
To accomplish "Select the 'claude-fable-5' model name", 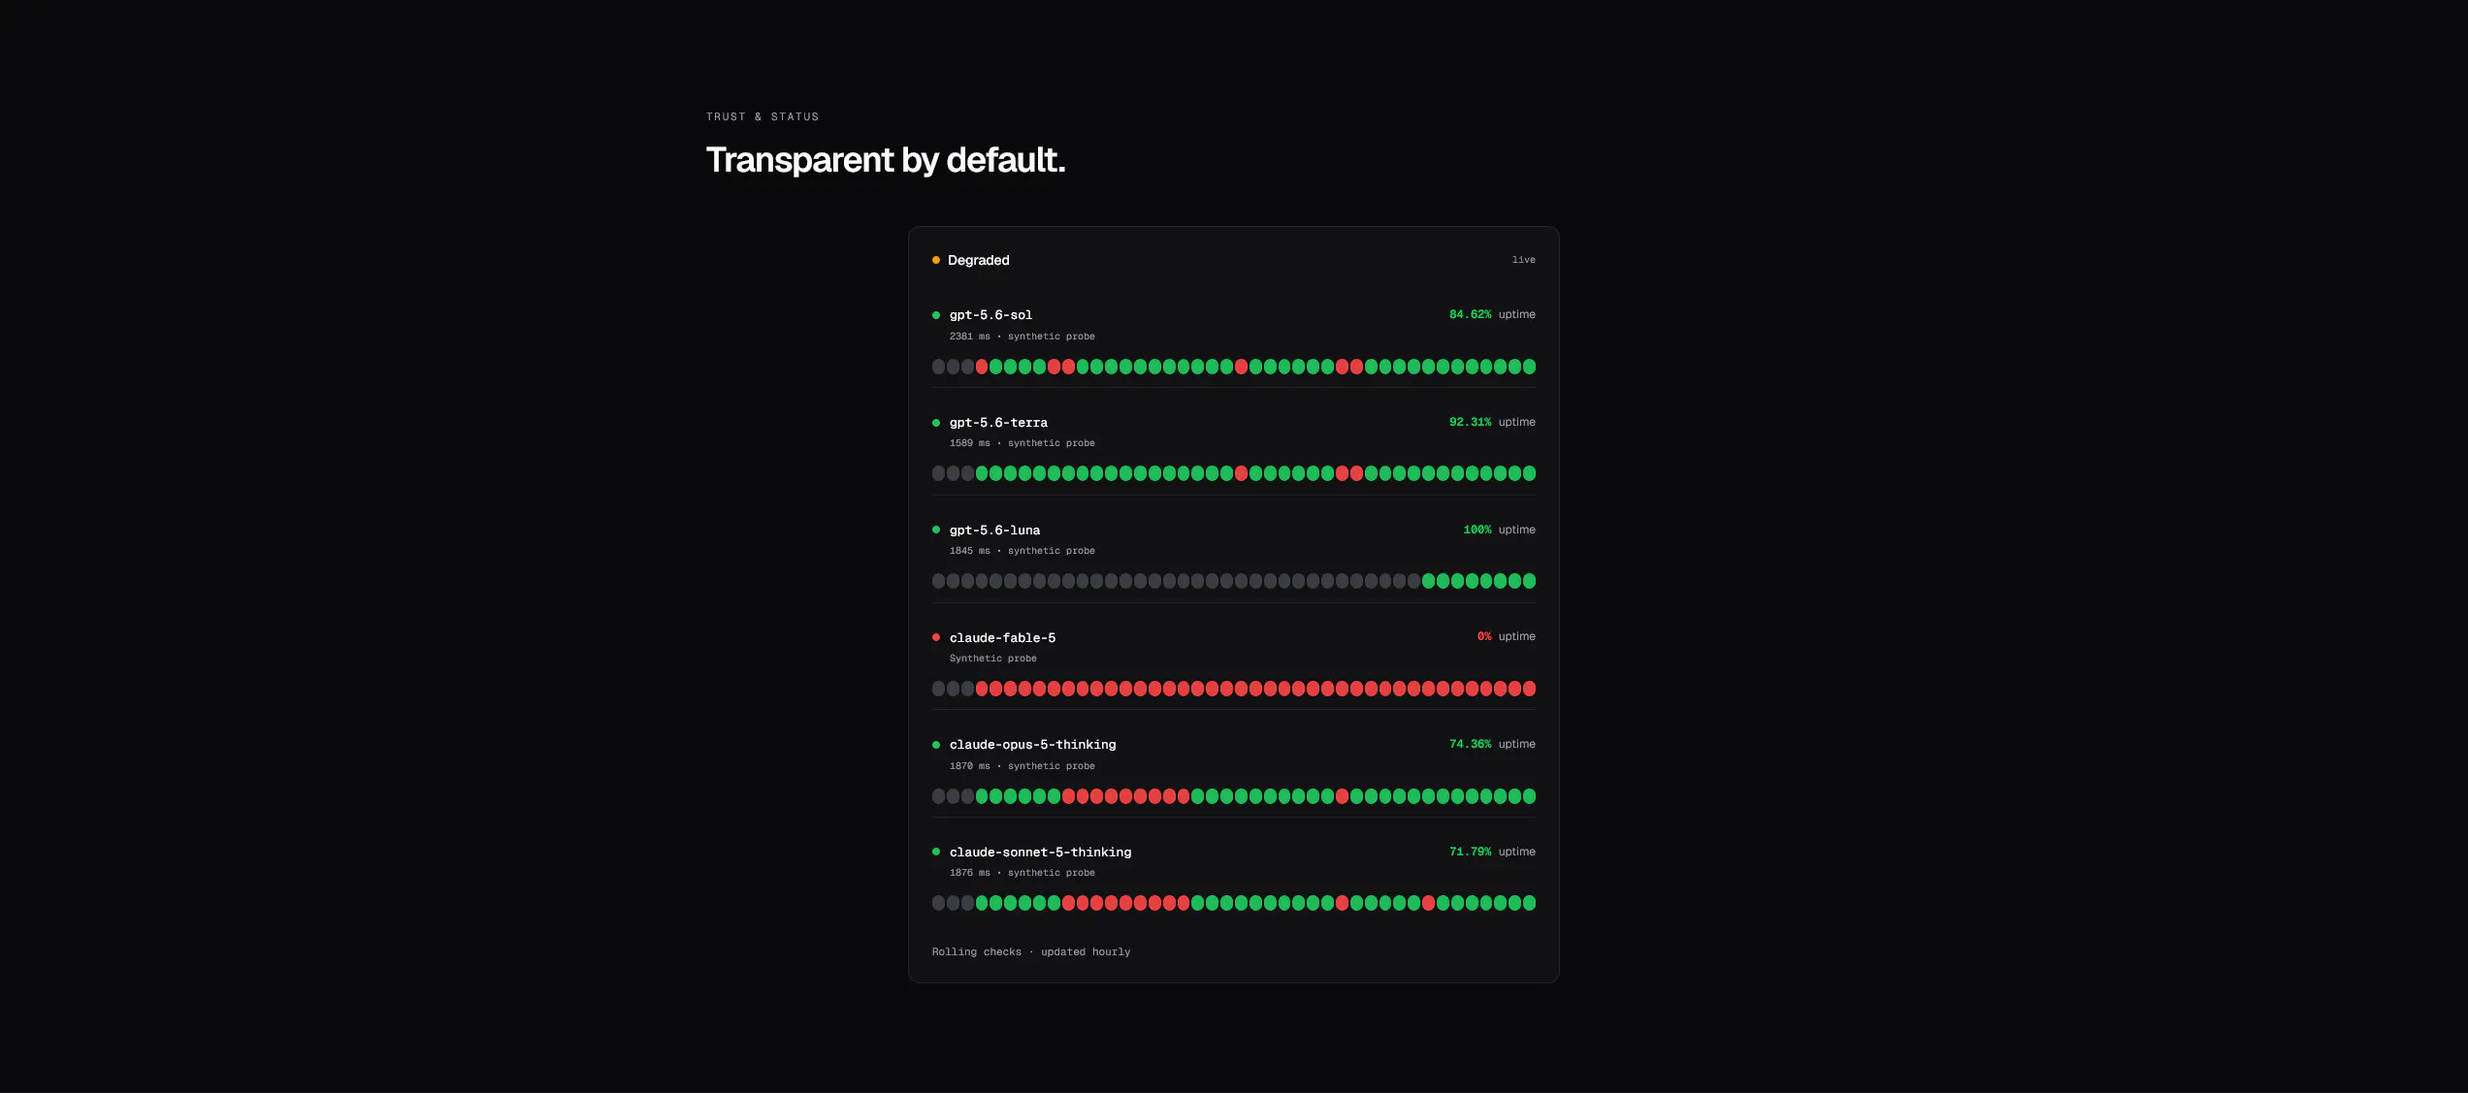I will [x=1002, y=638].
